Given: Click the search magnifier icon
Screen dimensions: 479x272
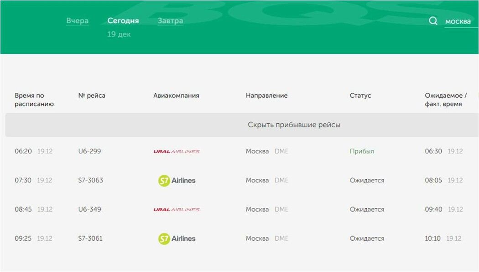Looking at the screenshot, I should (x=433, y=21).
